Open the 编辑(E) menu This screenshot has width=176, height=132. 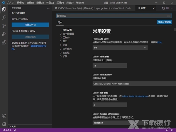[21, 3]
